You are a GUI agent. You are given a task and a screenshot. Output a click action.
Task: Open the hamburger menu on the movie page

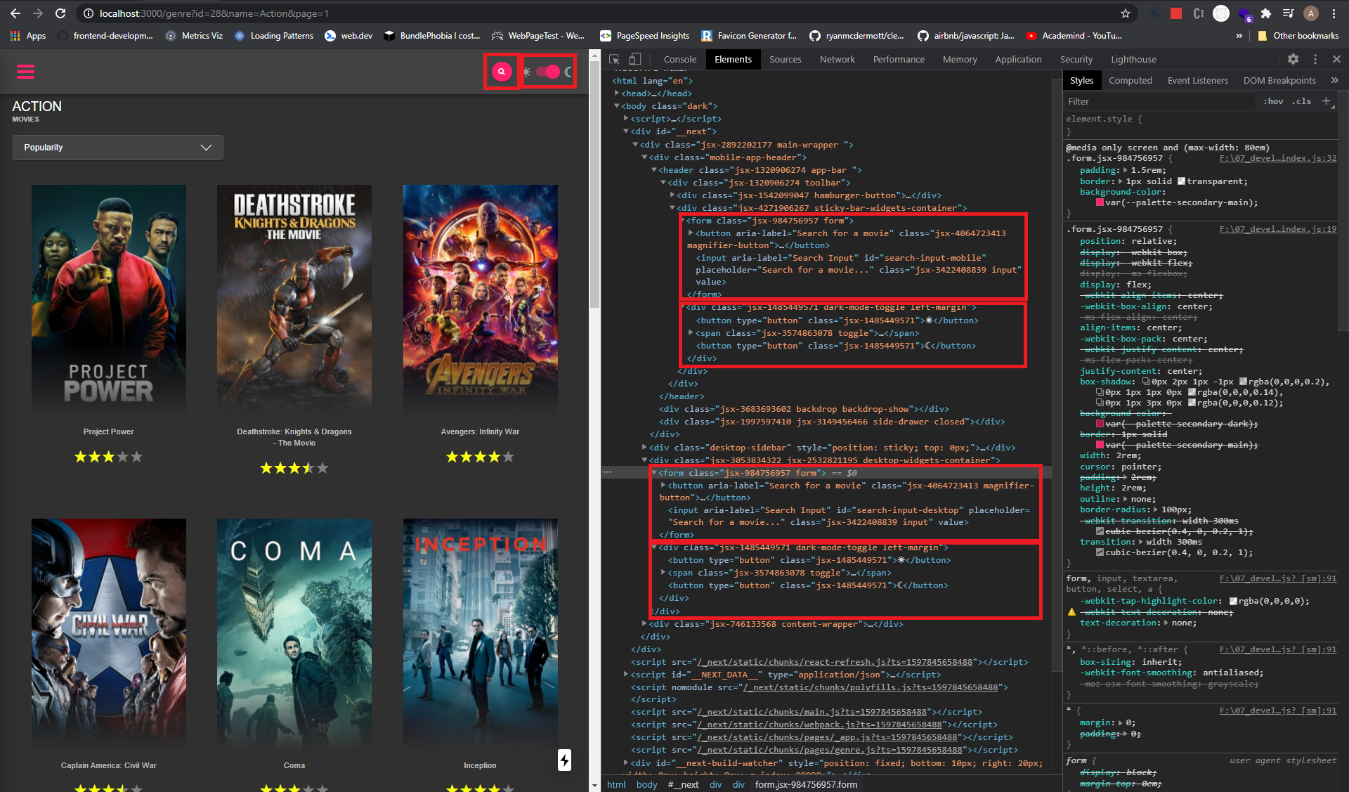coord(26,71)
